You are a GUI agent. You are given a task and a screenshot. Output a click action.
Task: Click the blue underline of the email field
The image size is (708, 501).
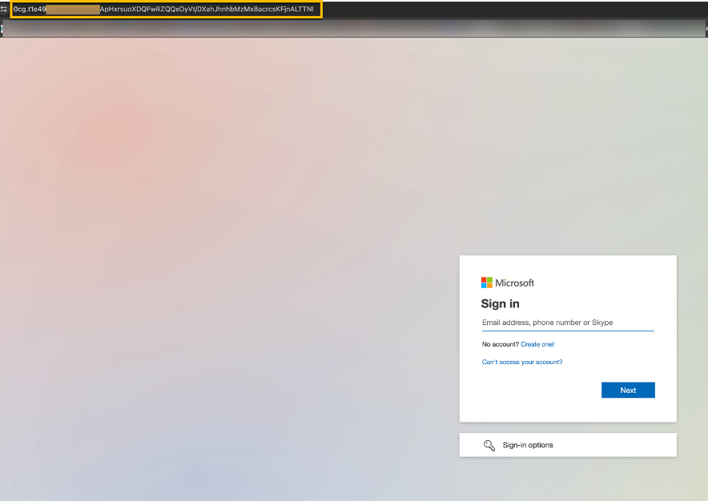pyautogui.click(x=567, y=331)
